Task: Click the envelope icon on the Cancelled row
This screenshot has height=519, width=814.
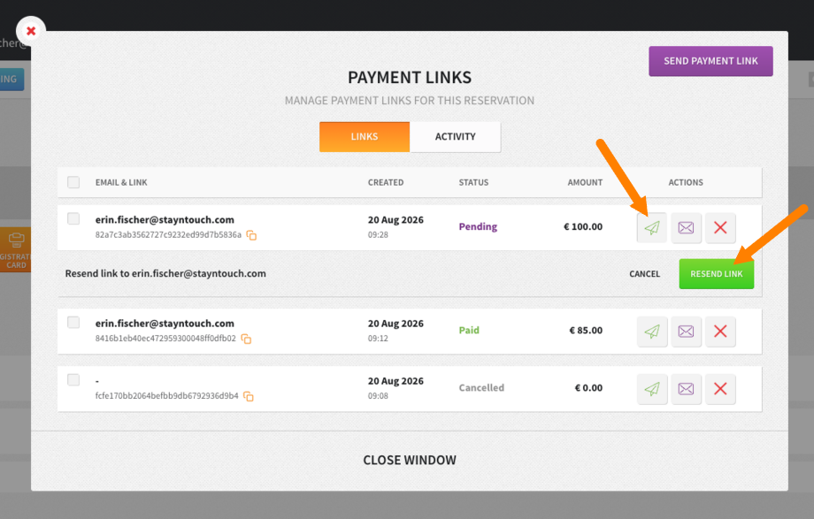Action: tap(687, 389)
